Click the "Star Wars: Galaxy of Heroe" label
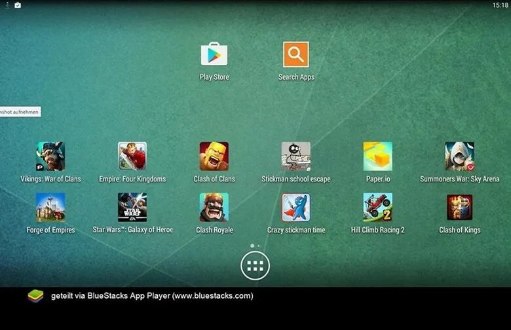Screen dimensions: 511x330 click(132, 230)
